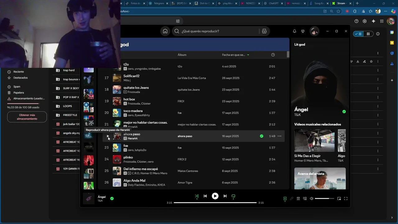
Task: Skip to next track
Action: 225,196
